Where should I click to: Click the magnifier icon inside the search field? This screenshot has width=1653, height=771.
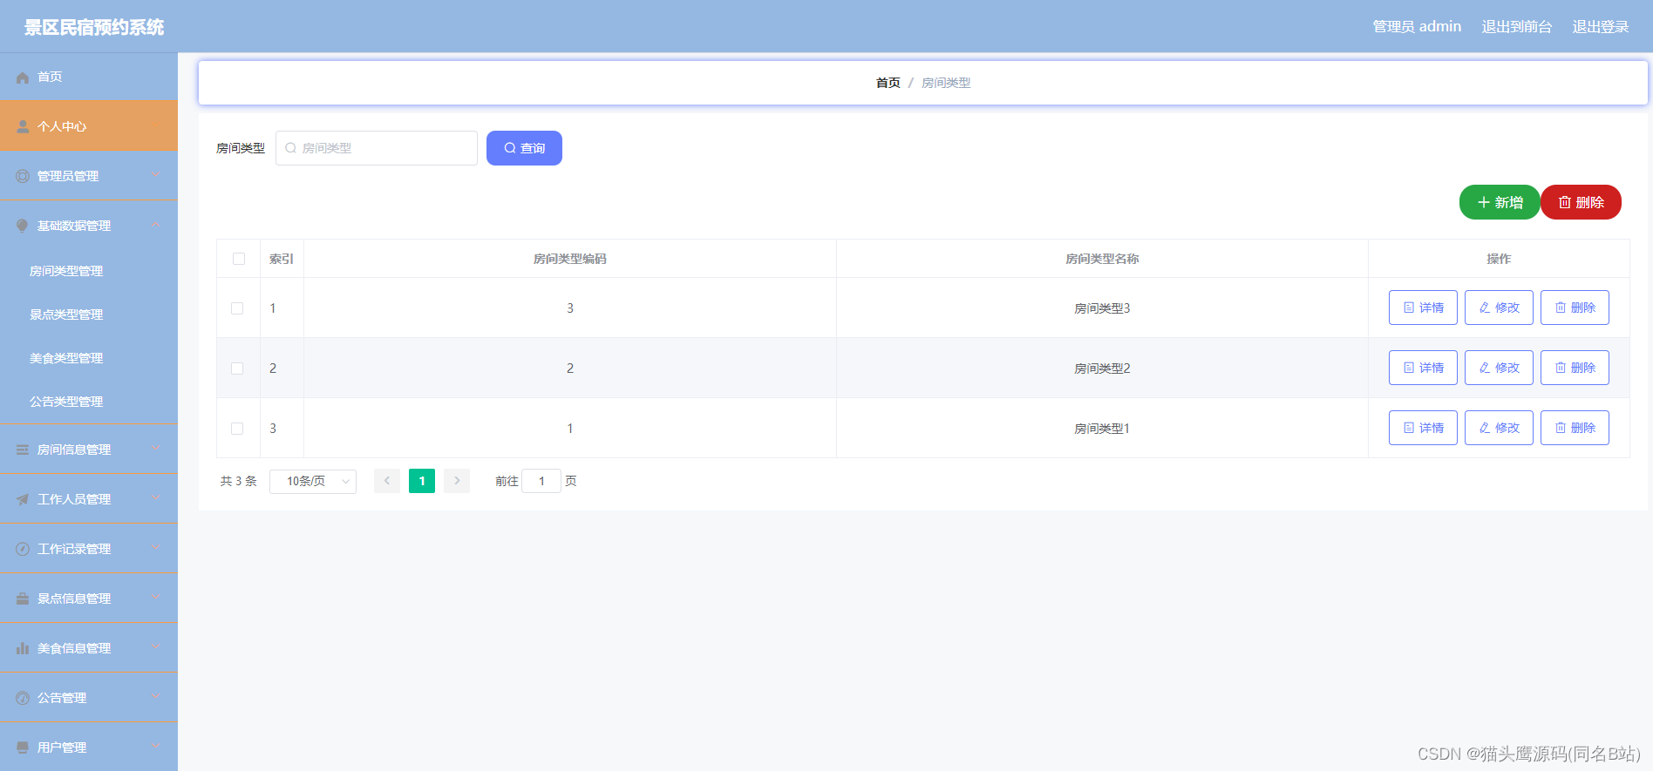tap(290, 148)
